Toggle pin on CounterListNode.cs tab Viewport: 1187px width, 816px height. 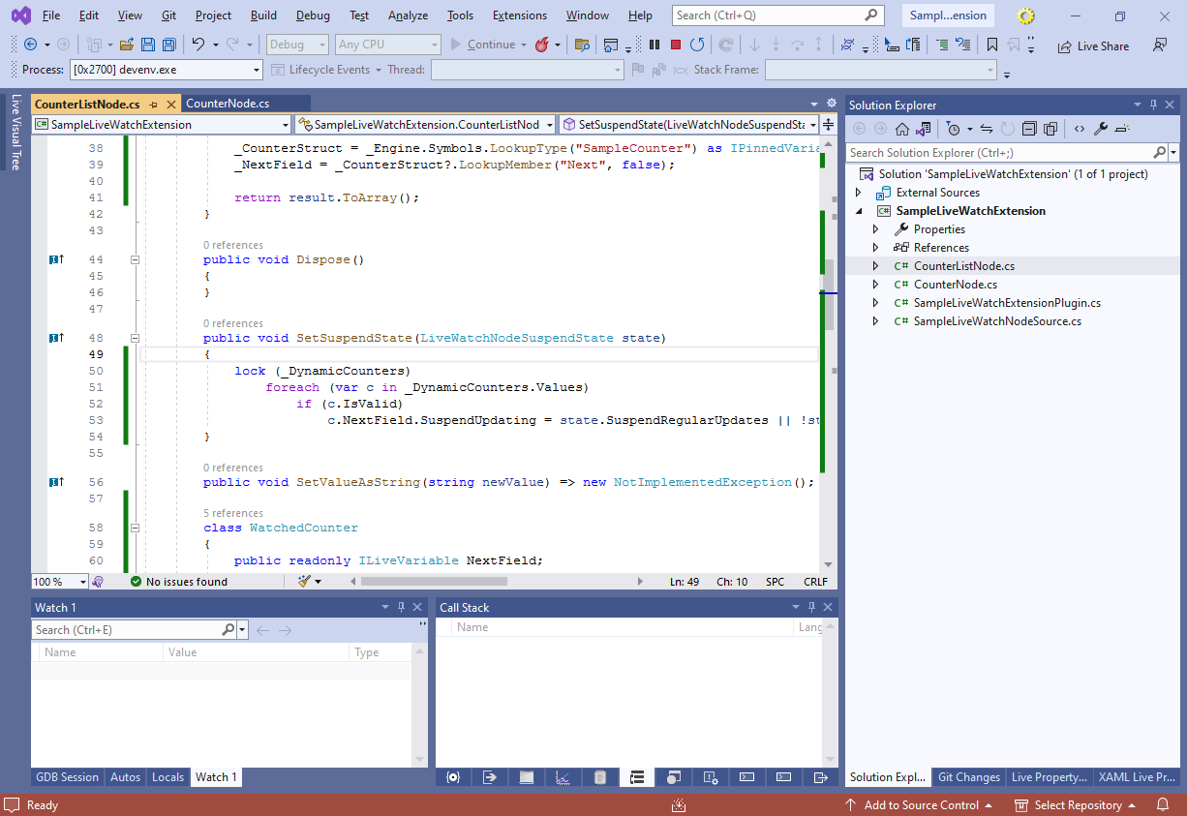154,104
